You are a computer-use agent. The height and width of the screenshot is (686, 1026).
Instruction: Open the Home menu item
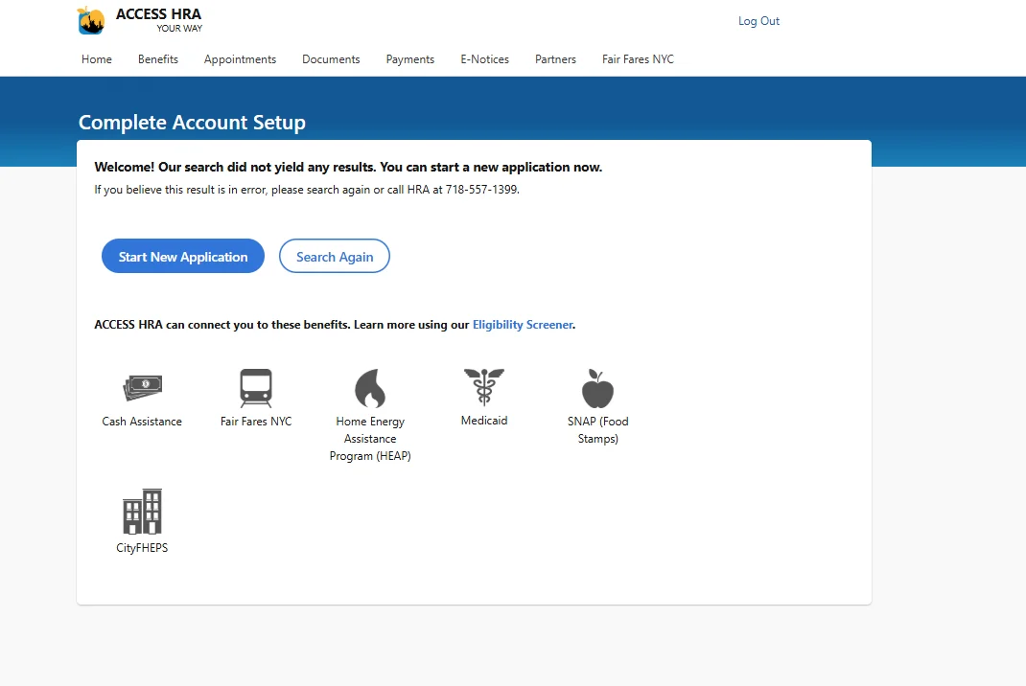coord(97,59)
